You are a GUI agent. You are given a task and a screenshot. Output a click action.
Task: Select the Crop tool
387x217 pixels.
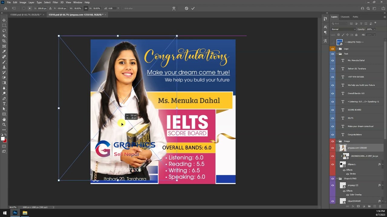point(4,41)
